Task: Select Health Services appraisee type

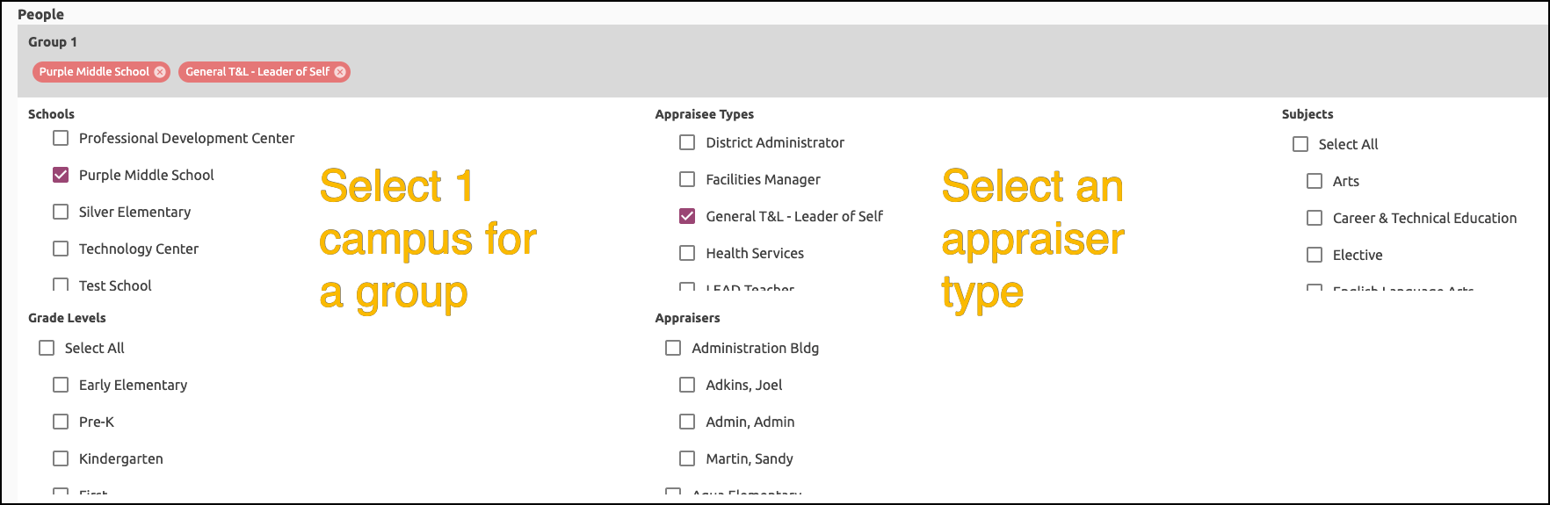Action: 687,253
